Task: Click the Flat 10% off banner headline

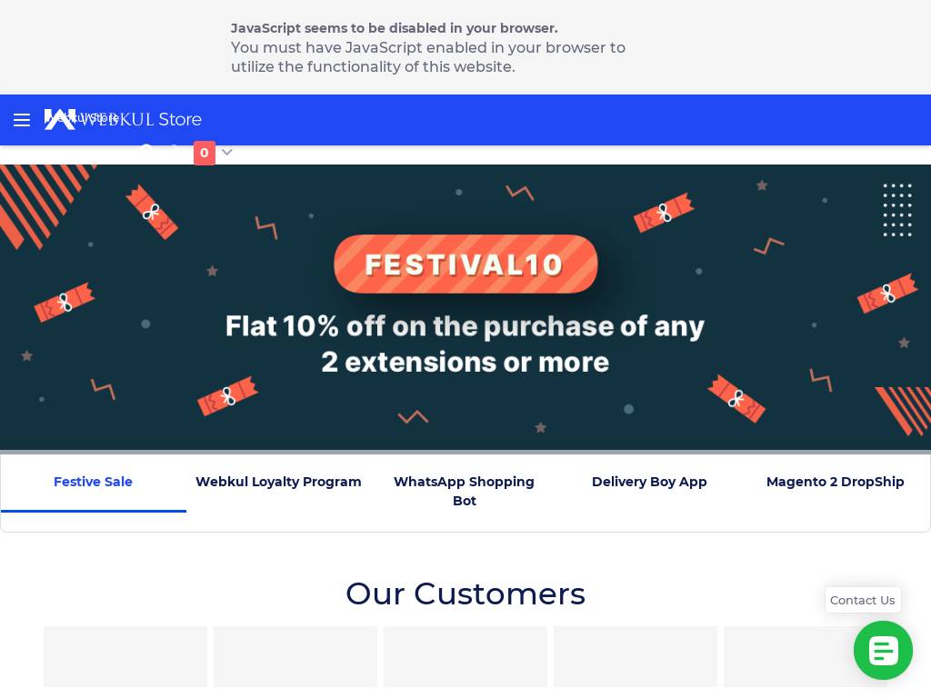Action: pyautogui.click(x=465, y=344)
